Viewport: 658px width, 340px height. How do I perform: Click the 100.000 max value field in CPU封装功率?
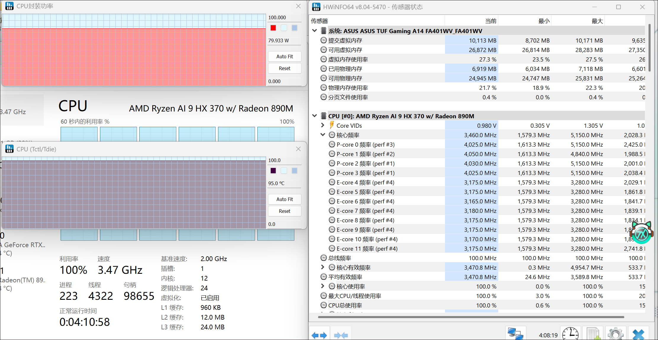point(284,17)
